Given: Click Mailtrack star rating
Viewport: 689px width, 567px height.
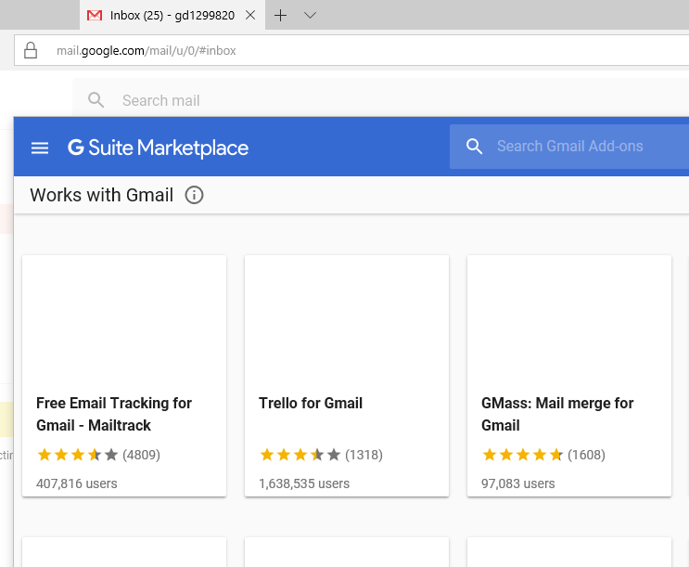Looking at the screenshot, I should click(77, 455).
